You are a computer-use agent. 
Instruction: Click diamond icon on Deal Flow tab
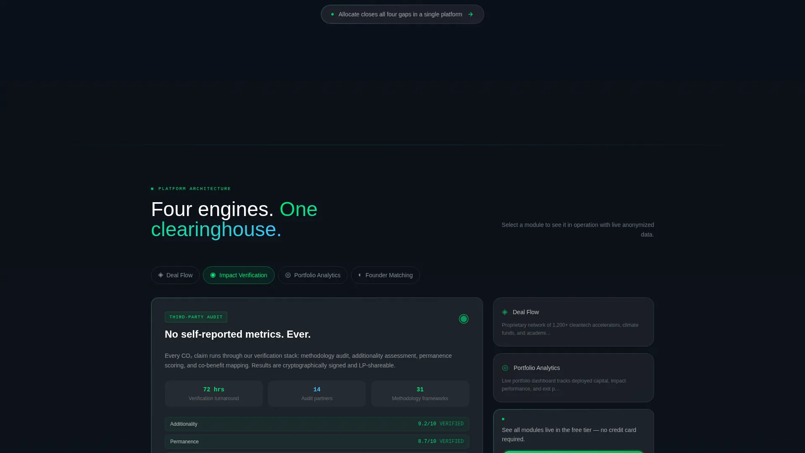(161, 275)
